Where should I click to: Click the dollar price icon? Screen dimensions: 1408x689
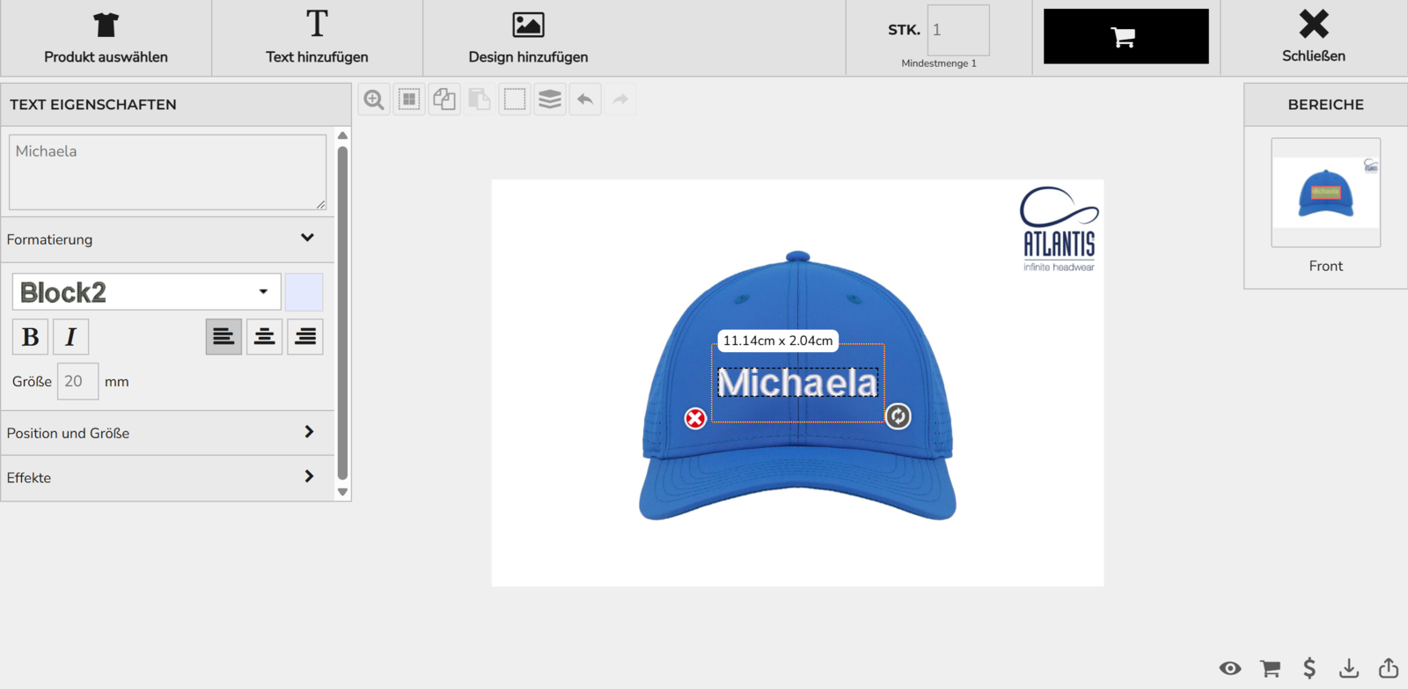tap(1309, 669)
